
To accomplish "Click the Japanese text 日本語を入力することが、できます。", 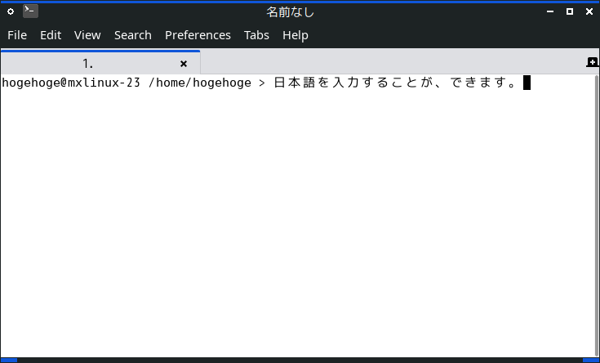I will tap(396, 83).
